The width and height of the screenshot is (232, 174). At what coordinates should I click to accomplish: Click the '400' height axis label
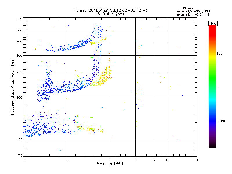click(19, 55)
